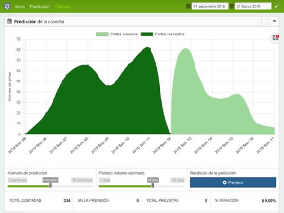Open the Cálculo menu
This screenshot has width=284, height=213.
[62, 7]
